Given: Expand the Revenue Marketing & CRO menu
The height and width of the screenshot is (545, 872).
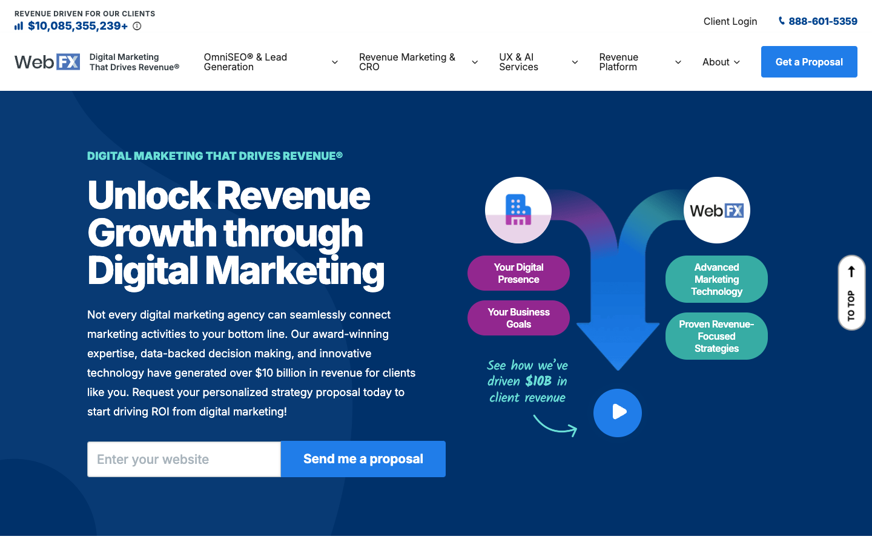Looking at the screenshot, I should coord(418,62).
